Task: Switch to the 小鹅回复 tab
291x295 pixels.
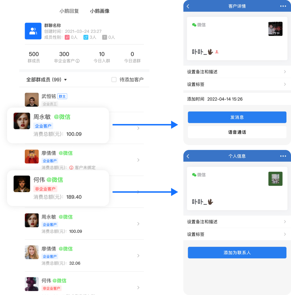Action: coord(69,11)
